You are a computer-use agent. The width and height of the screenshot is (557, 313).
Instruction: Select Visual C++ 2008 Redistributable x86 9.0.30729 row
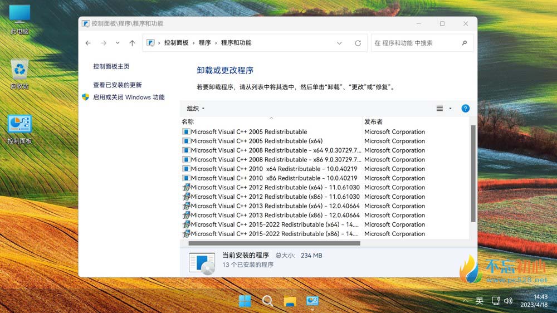coord(325,159)
